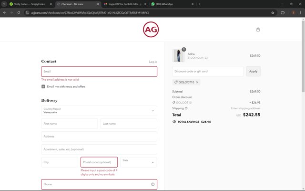Focus the Address field
305x191 pixels.
click(x=99, y=137)
